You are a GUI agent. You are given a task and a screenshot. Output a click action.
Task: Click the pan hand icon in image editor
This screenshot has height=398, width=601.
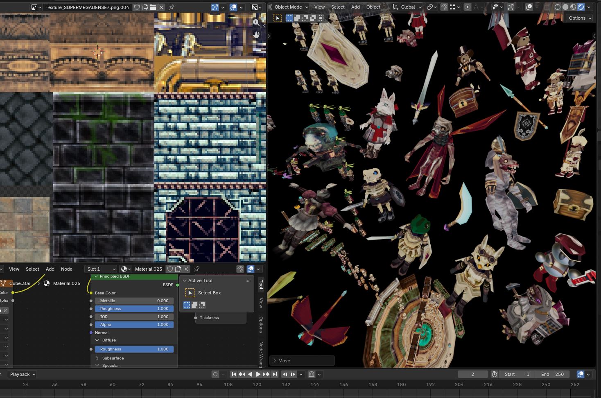click(x=256, y=35)
